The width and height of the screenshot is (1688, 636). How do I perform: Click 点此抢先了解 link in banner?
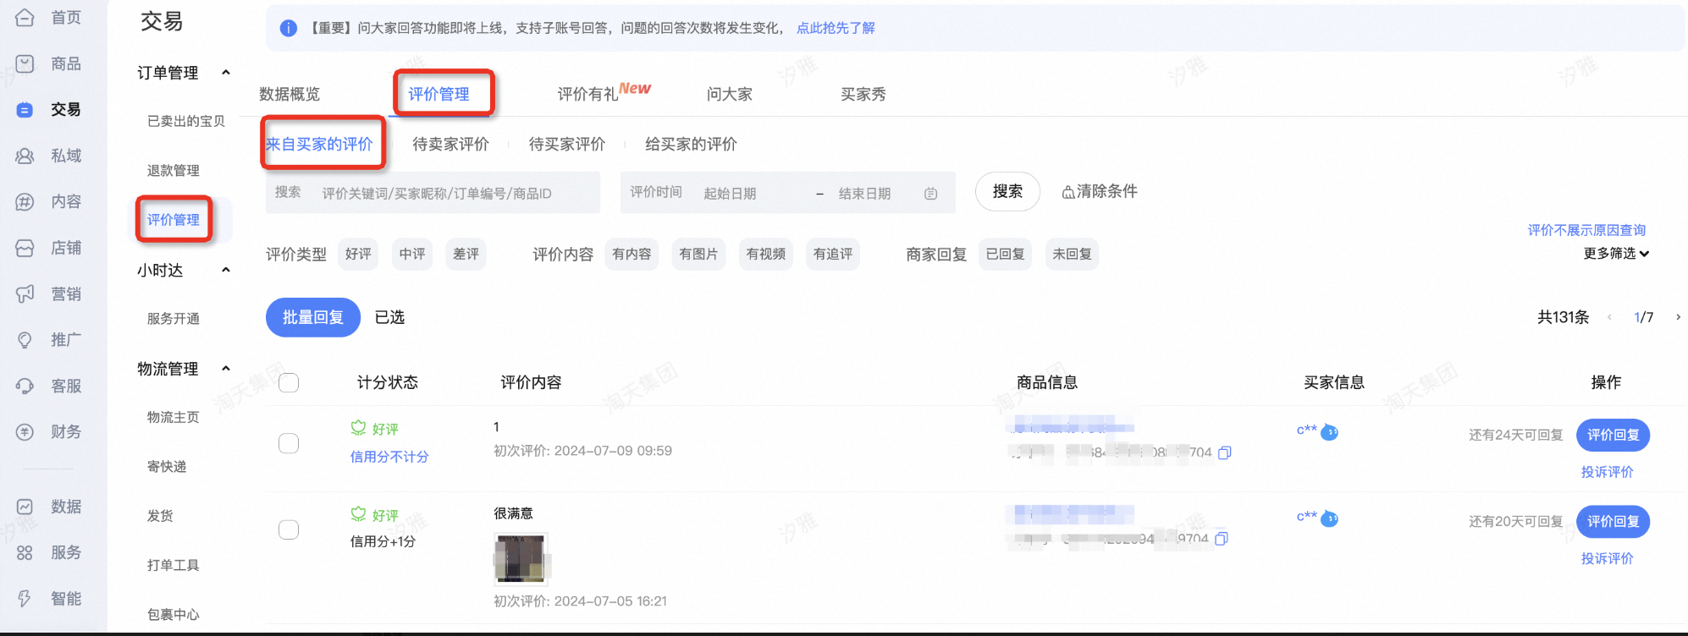836,28
